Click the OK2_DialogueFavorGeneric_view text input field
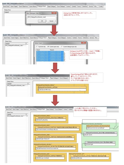Screen dimensions: 124x165 41,17
